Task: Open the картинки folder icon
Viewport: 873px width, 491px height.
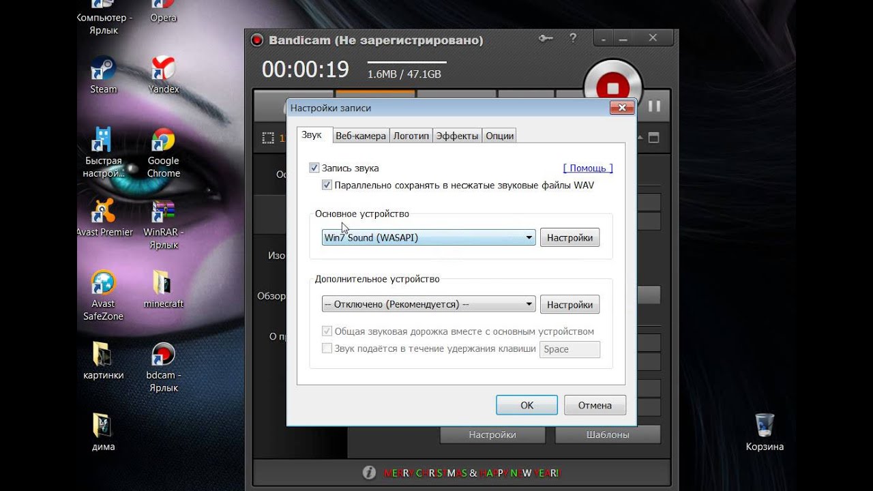Action: 103,361
